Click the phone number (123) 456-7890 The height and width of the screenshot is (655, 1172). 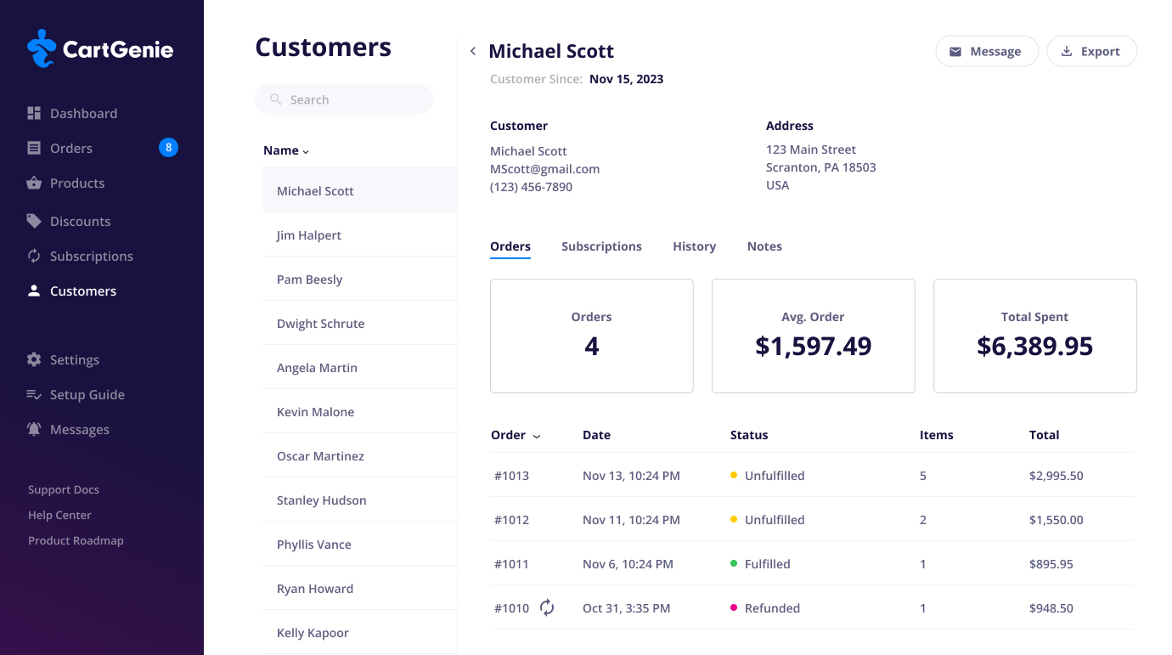pos(531,186)
